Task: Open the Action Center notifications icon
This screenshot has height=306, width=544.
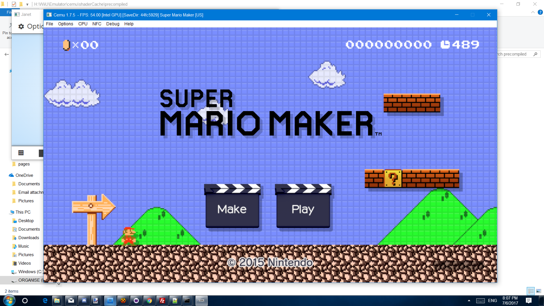Action: pyautogui.click(x=529, y=301)
